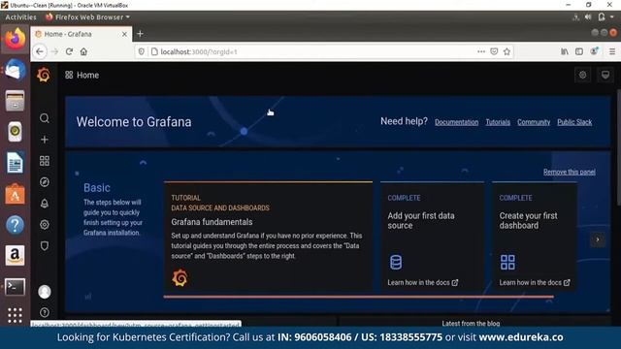
Task: Open LibreOffice Writer from dock
Action: click(x=16, y=163)
